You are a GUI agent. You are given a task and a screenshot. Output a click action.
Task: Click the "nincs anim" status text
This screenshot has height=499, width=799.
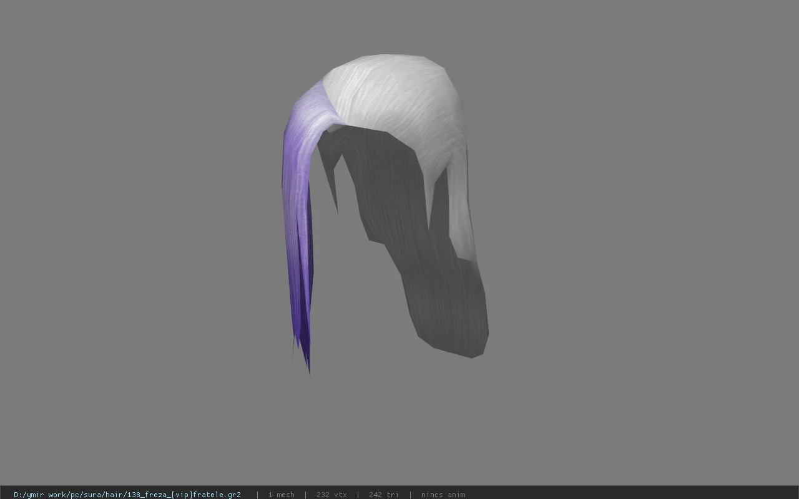(x=443, y=495)
